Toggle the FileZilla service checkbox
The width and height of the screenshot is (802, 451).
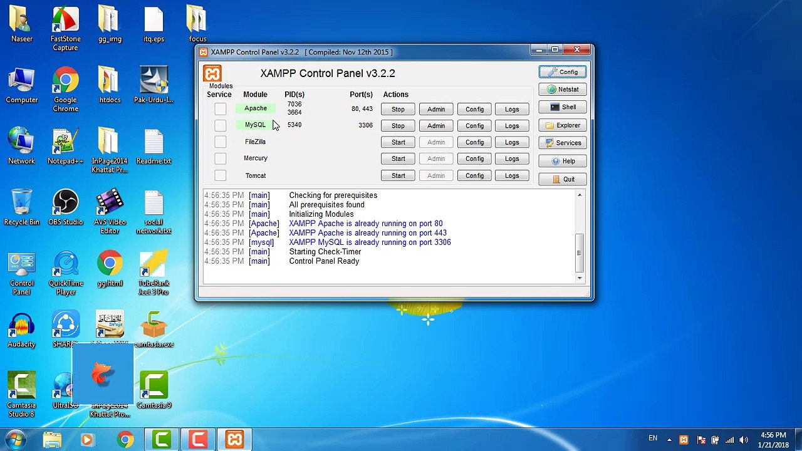coord(220,142)
